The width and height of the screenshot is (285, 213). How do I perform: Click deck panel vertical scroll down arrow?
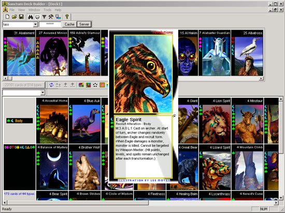pyautogui.click(x=281, y=198)
